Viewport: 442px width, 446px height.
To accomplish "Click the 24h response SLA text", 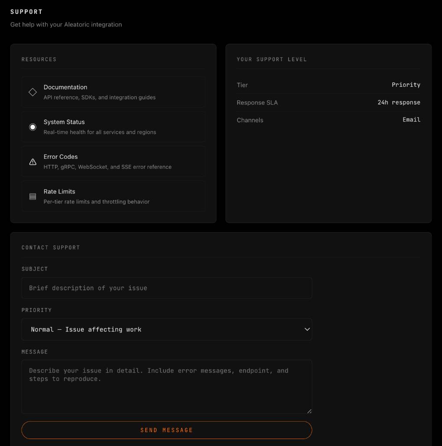I will pos(398,102).
